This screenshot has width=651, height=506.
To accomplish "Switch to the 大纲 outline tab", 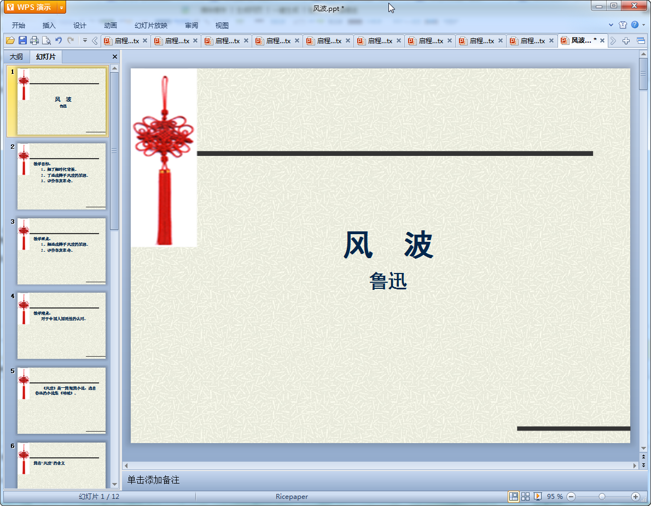I will [16, 56].
